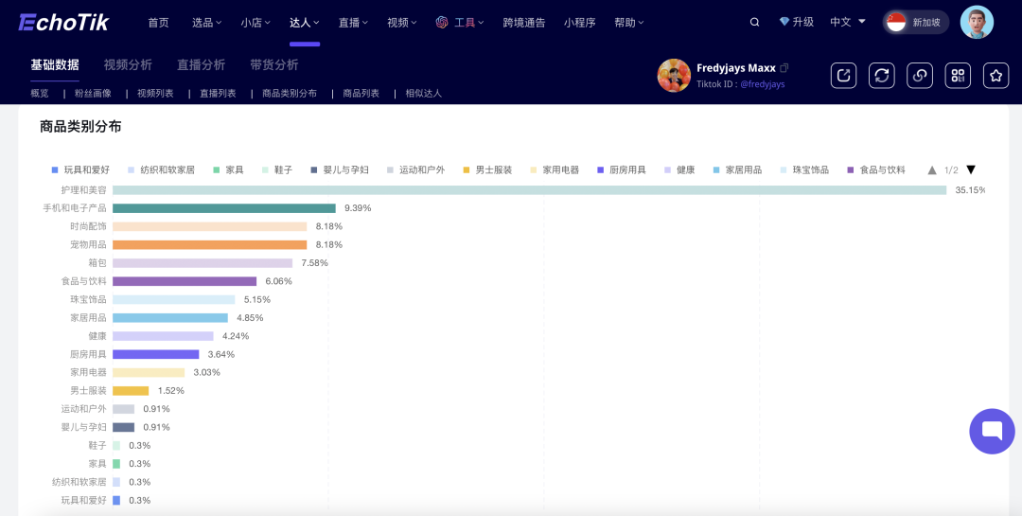Go to 首页 in navigation
1022x516 pixels.
click(158, 22)
